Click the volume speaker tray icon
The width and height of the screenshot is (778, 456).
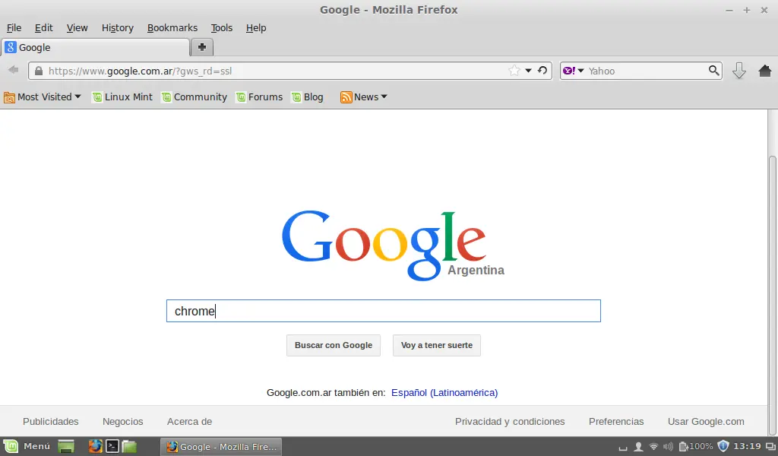click(x=668, y=447)
